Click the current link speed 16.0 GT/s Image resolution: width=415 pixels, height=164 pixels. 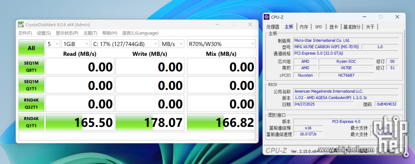coord(308,134)
